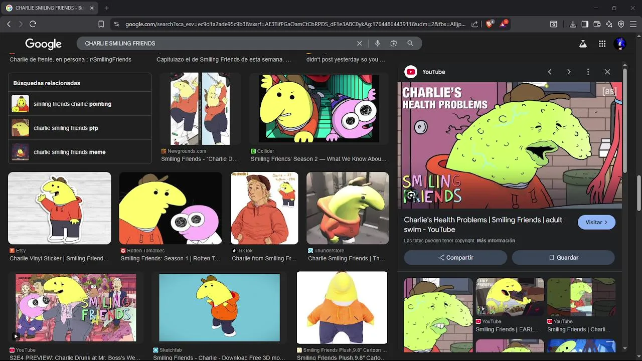Open Leo AI sparkle icon
This screenshot has width=642, height=361.
(609, 24)
